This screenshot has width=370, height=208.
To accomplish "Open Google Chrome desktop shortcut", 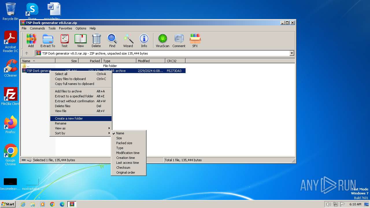I will (x=10, y=155).
